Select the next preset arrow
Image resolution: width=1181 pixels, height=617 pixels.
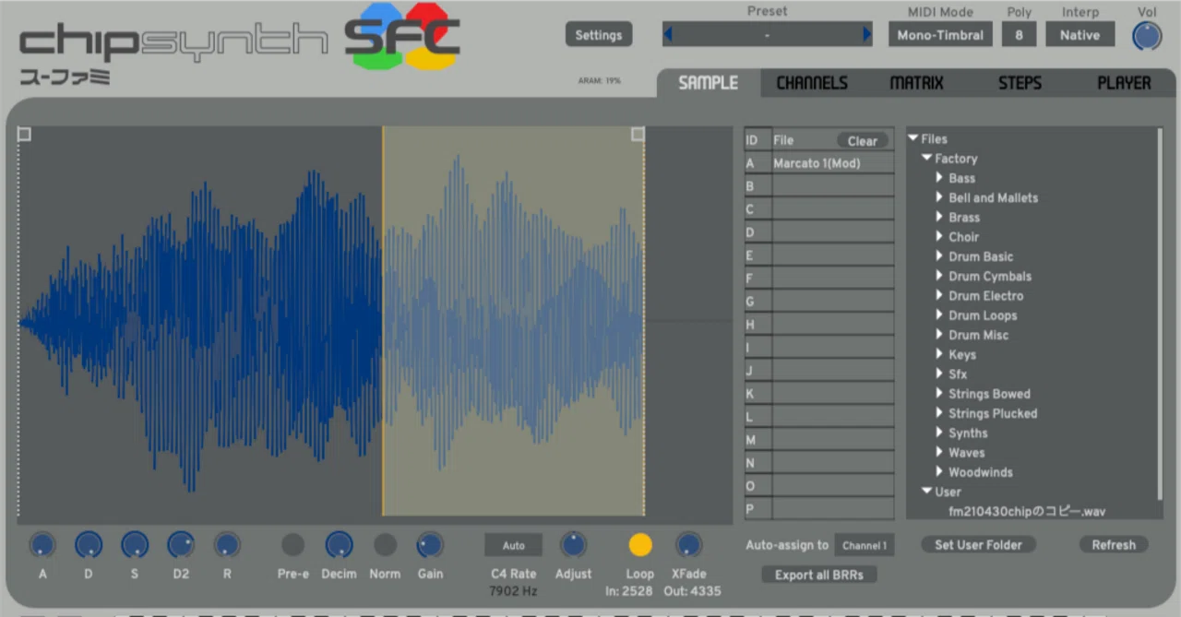(867, 35)
